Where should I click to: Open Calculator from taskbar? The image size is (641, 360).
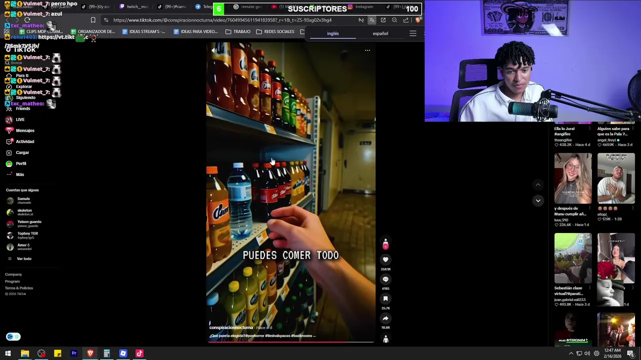point(107,353)
